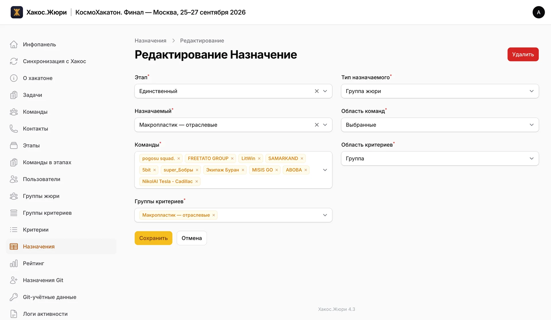Clear the Этап field selection
This screenshot has height=320, width=551.
pos(317,91)
